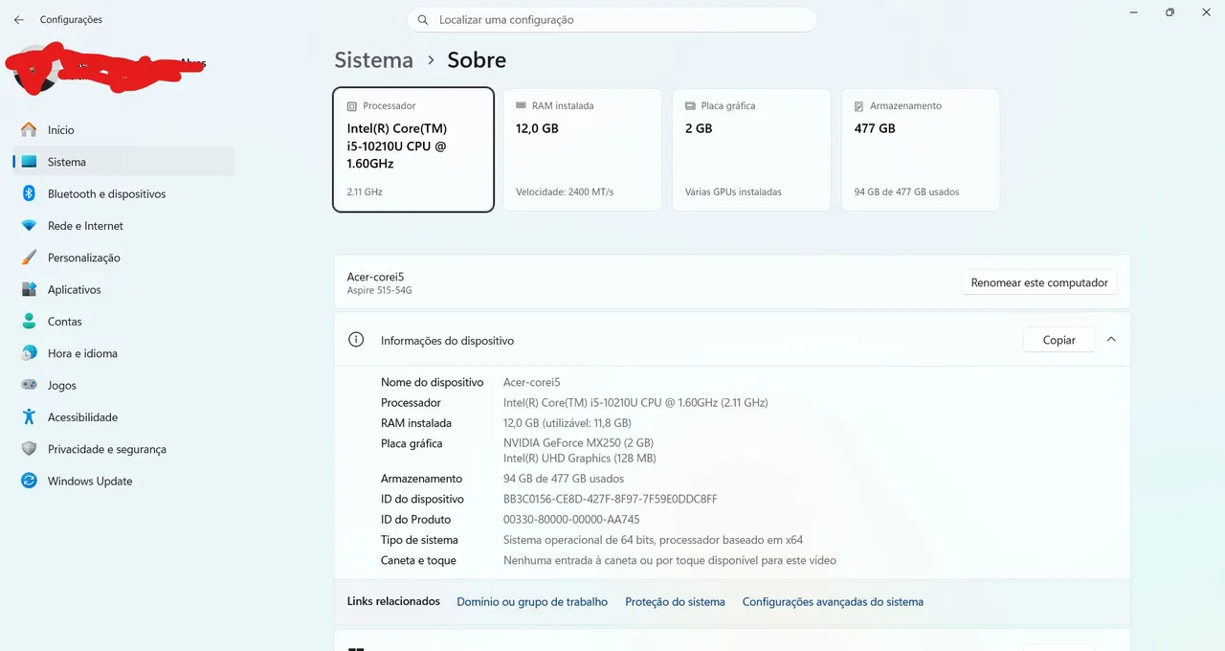Open the Proteção do sistema link

click(x=675, y=602)
